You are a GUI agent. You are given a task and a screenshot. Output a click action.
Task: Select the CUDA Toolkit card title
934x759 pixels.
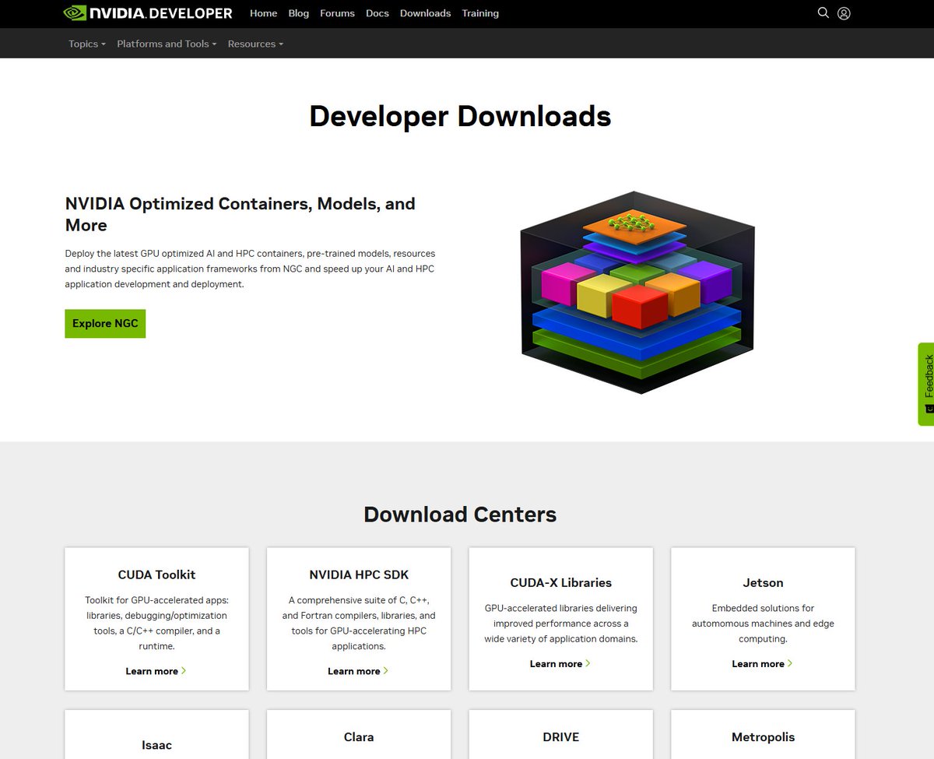pyautogui.click(x=156, y=575)
